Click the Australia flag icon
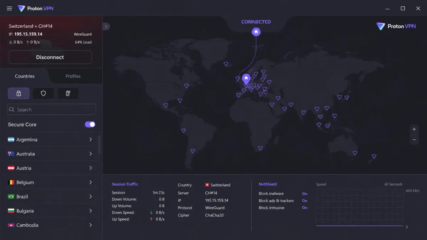The height and width of the screenshot is (240, 427). tap(11, 154)
